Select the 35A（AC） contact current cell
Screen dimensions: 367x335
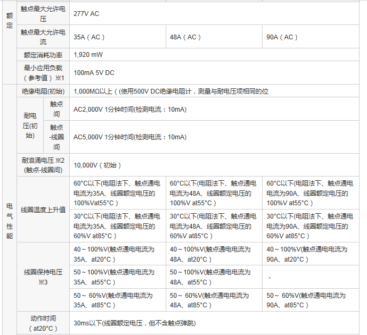click(x=89, y=37)
